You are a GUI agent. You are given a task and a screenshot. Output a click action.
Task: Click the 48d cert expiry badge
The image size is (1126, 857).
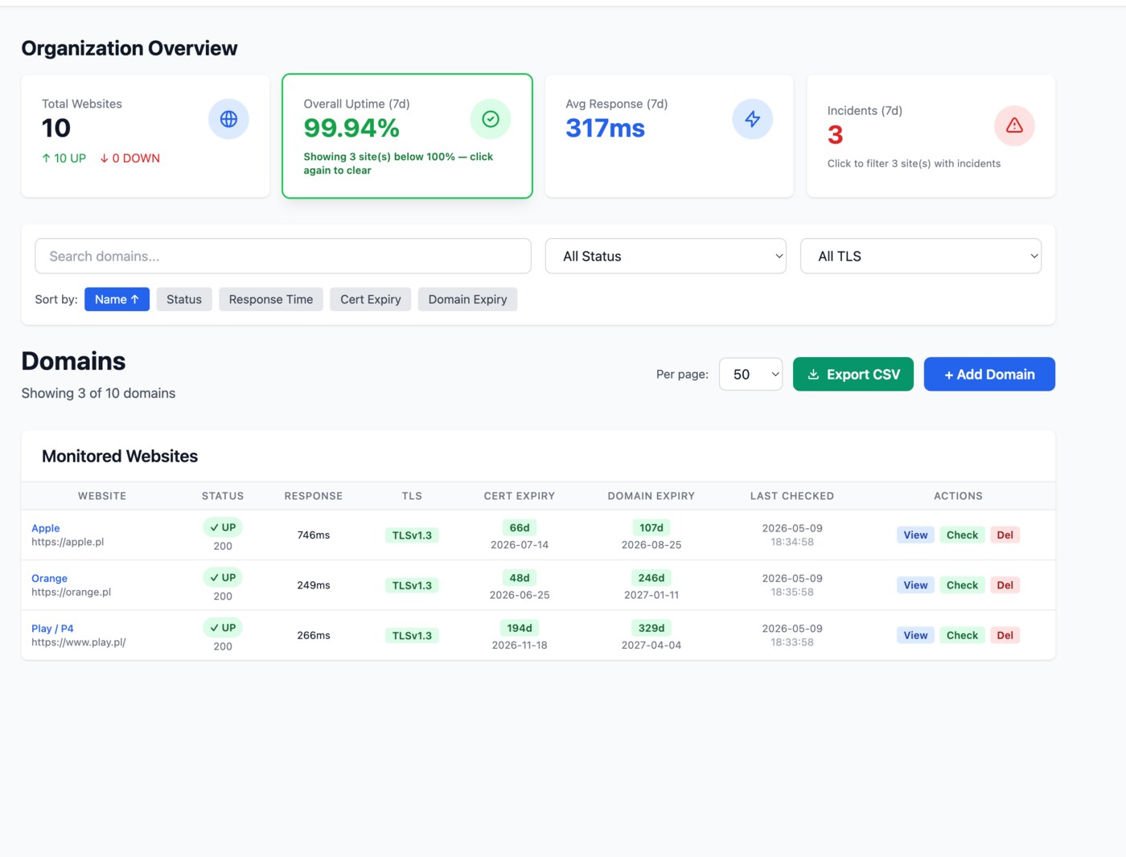click(520, 578)
